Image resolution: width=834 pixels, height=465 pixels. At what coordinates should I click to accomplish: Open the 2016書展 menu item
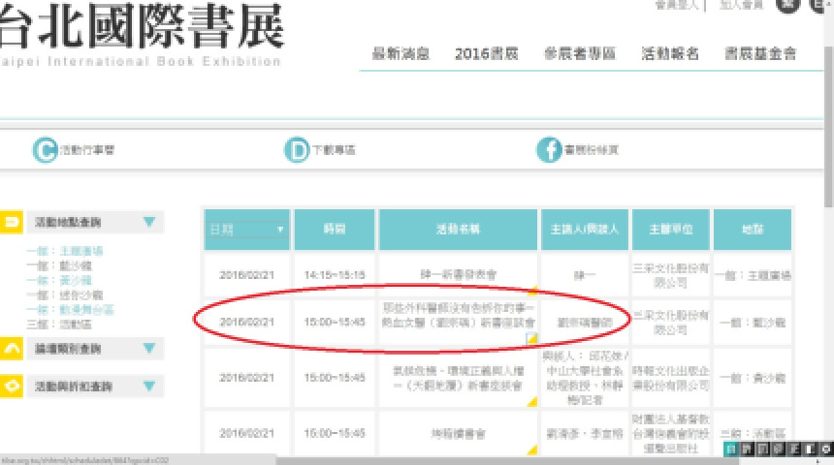[483, 54]
